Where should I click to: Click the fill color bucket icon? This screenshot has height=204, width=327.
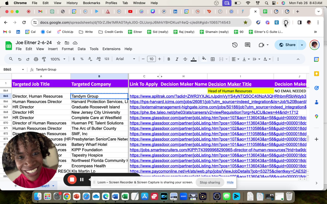[204, 59]
